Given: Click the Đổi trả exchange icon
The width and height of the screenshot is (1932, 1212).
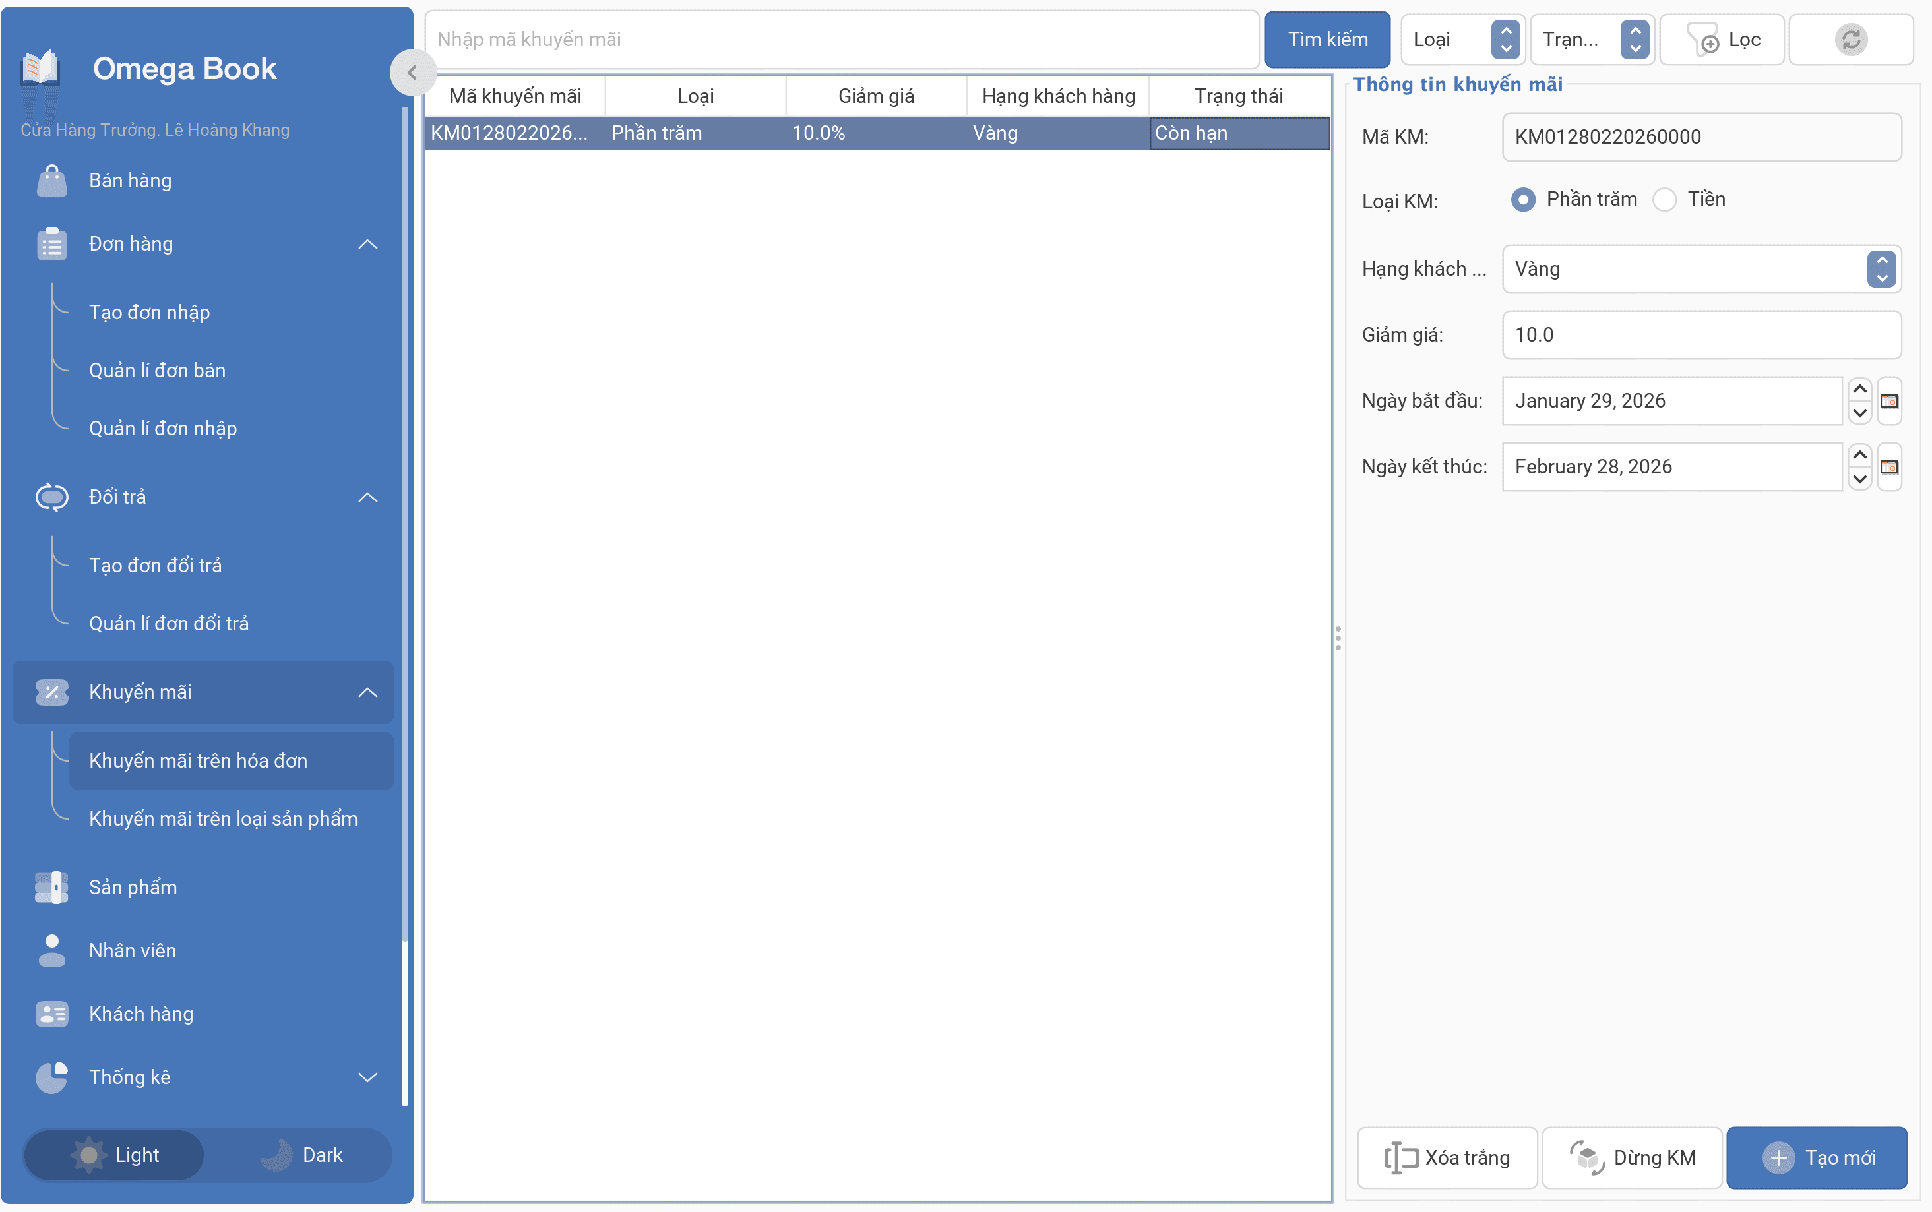Looking at the screenshot, I should 52,497.
